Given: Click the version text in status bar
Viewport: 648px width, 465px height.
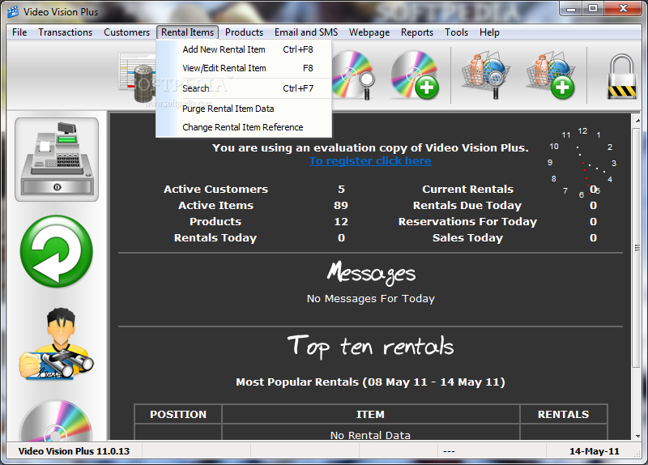Looking at the screenshot, I should point(74,451).
